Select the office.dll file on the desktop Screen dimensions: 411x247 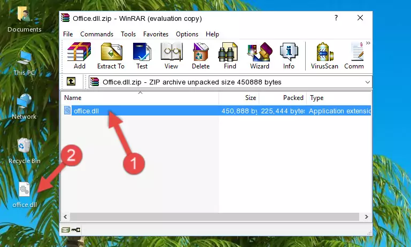coord(25,195)
